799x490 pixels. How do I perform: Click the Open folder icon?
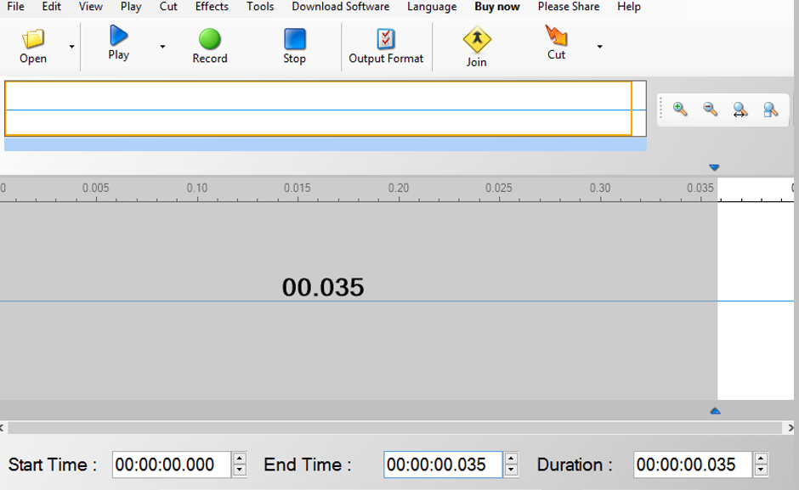[33, 39]
